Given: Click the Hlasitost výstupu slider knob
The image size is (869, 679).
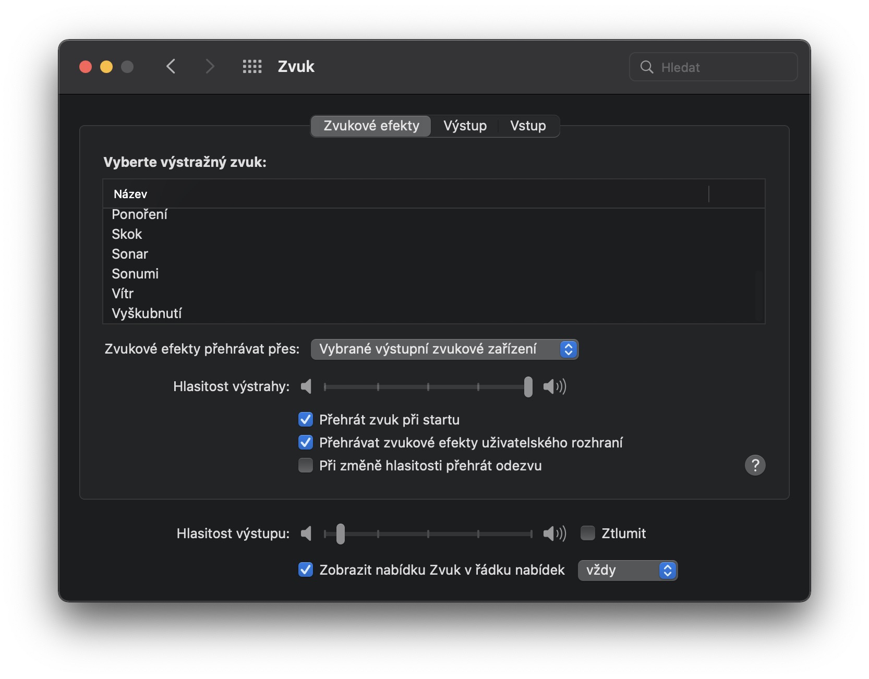Looking at the screenshot, I should point(341,533).
